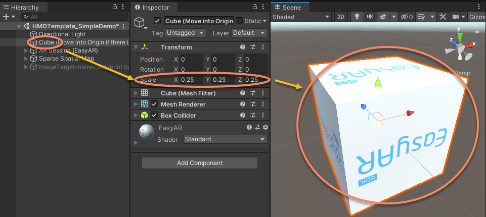Disable the Mesh Renderer component checkbox
The height and width of the screenshot is (217, 486).
pos(154,104)
